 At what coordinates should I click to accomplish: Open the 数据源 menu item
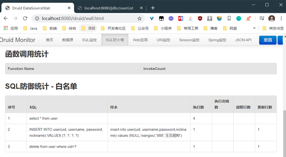pos(68,40)
